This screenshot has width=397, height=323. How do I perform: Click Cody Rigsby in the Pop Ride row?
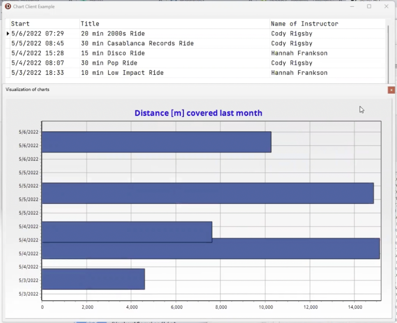pos(292,63)
